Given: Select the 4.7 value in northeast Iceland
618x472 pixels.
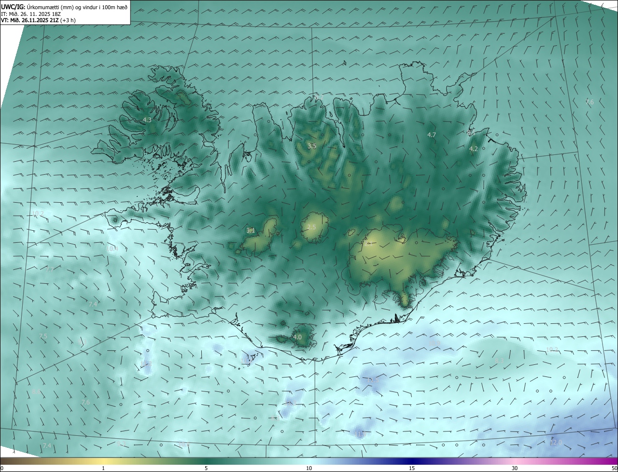Looking at the screenshot, I should [x=432, y=135].
